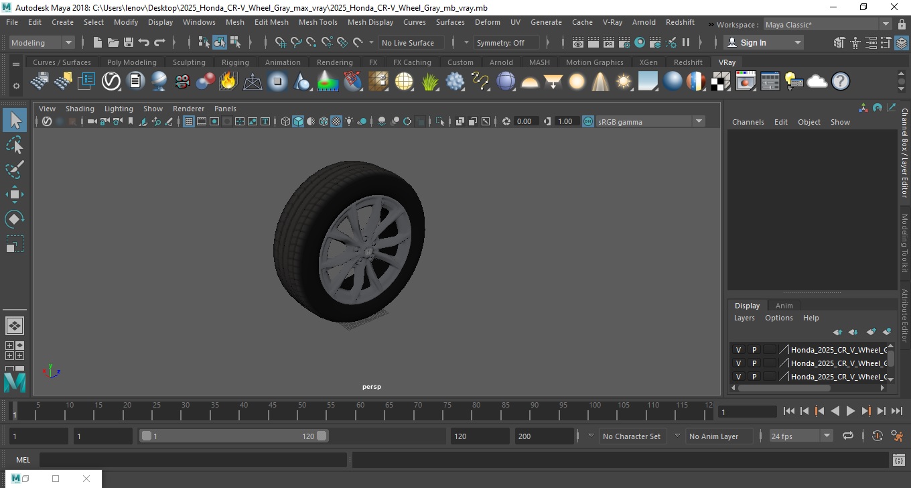This screenshot has height=488, width=911.
Task: Switch to the Rigging shelf tab
Action: click(235, 62)
